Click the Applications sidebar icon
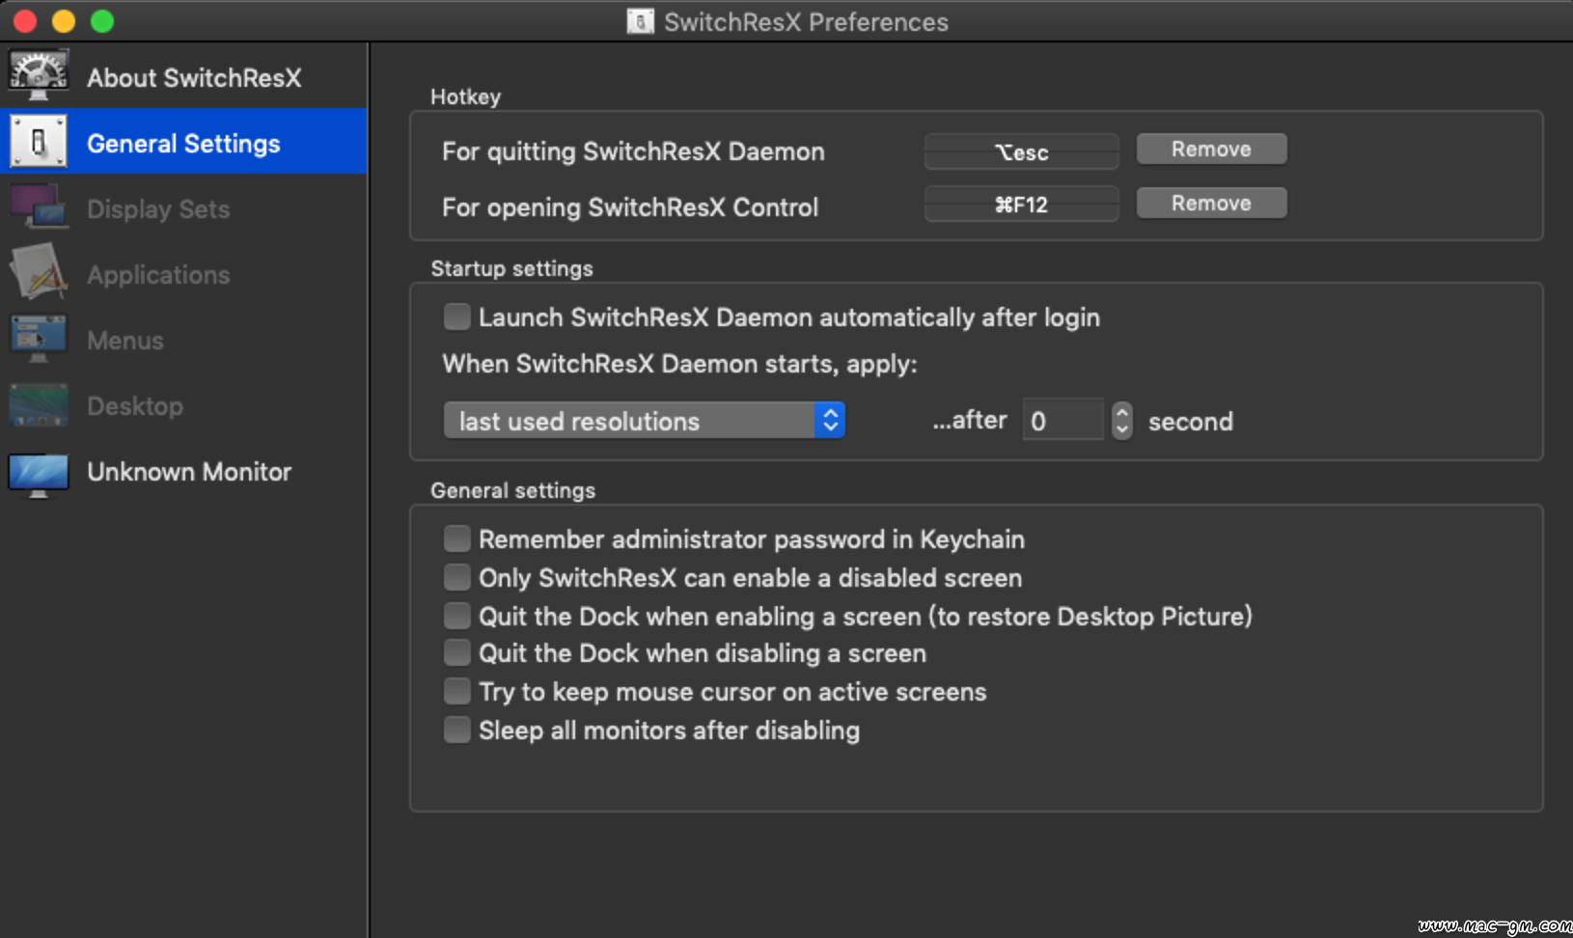Viewport: 1573px width, 938px height. (39, 273)
